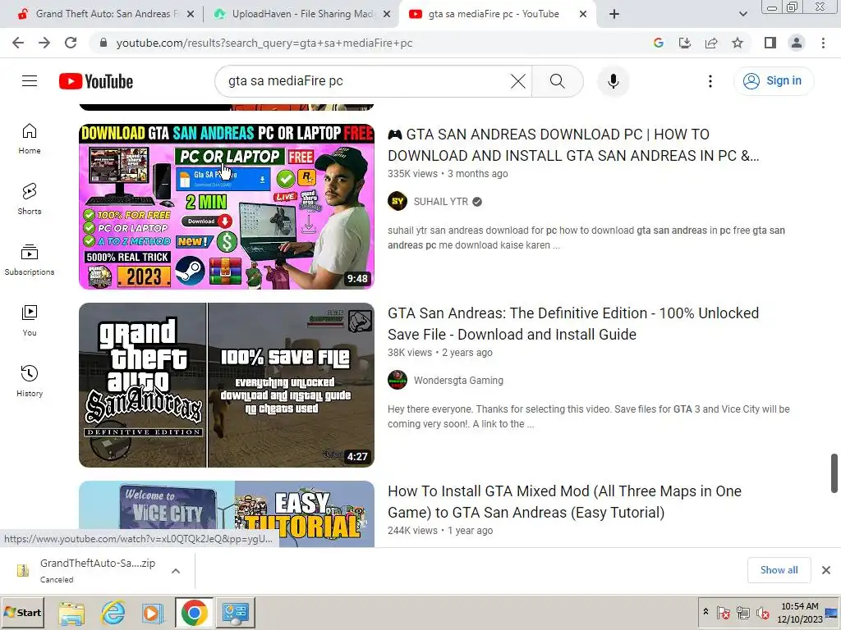This screenshot has width=841, height=630.
Task: Open a new browser tab
Action: tap(614, 14)
